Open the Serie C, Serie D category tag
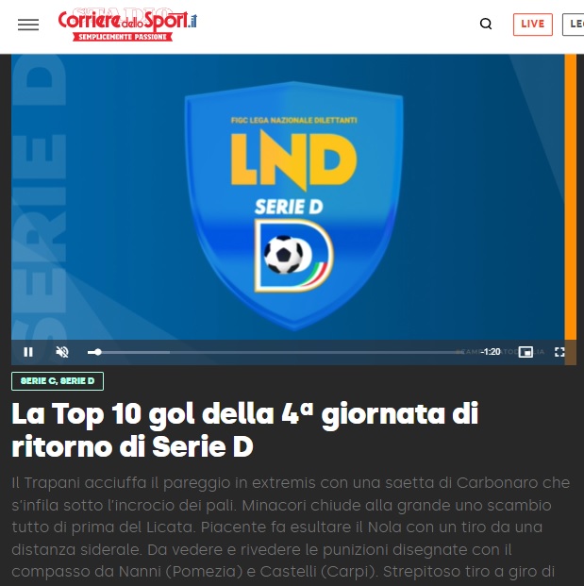Viewport: 584px width, 586px height. tap(58, 381)
